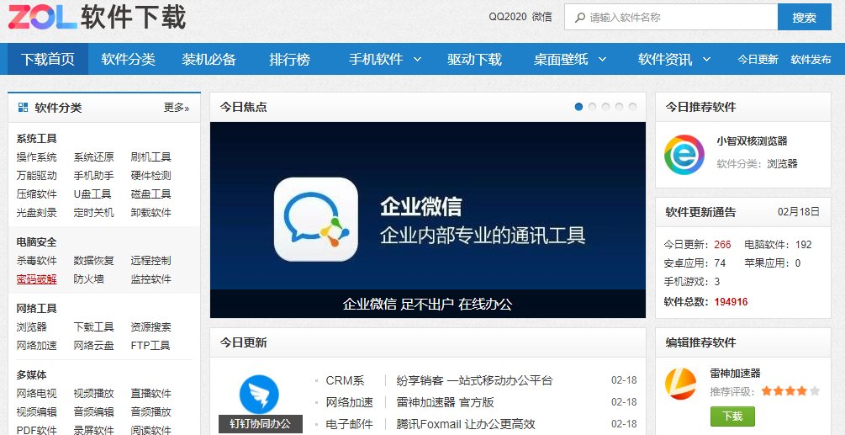
Task: Click the 雷神加速器 app icon
Action: [680, 384]
